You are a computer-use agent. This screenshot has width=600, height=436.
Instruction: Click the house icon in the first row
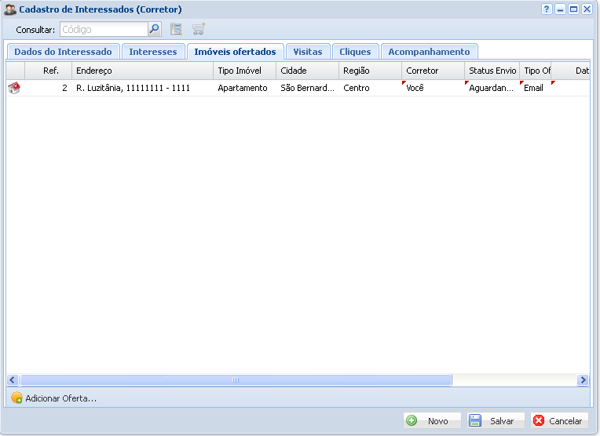14,89
